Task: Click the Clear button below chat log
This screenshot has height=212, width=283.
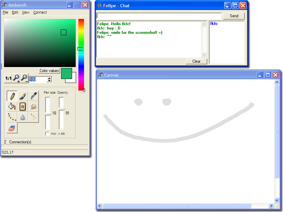Action: click(x=196, y=61)
